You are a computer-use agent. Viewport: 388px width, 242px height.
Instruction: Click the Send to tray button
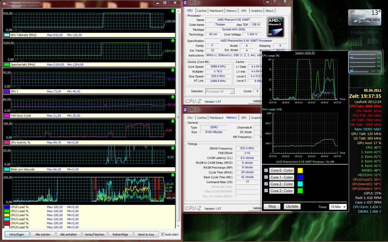(146, 234)
